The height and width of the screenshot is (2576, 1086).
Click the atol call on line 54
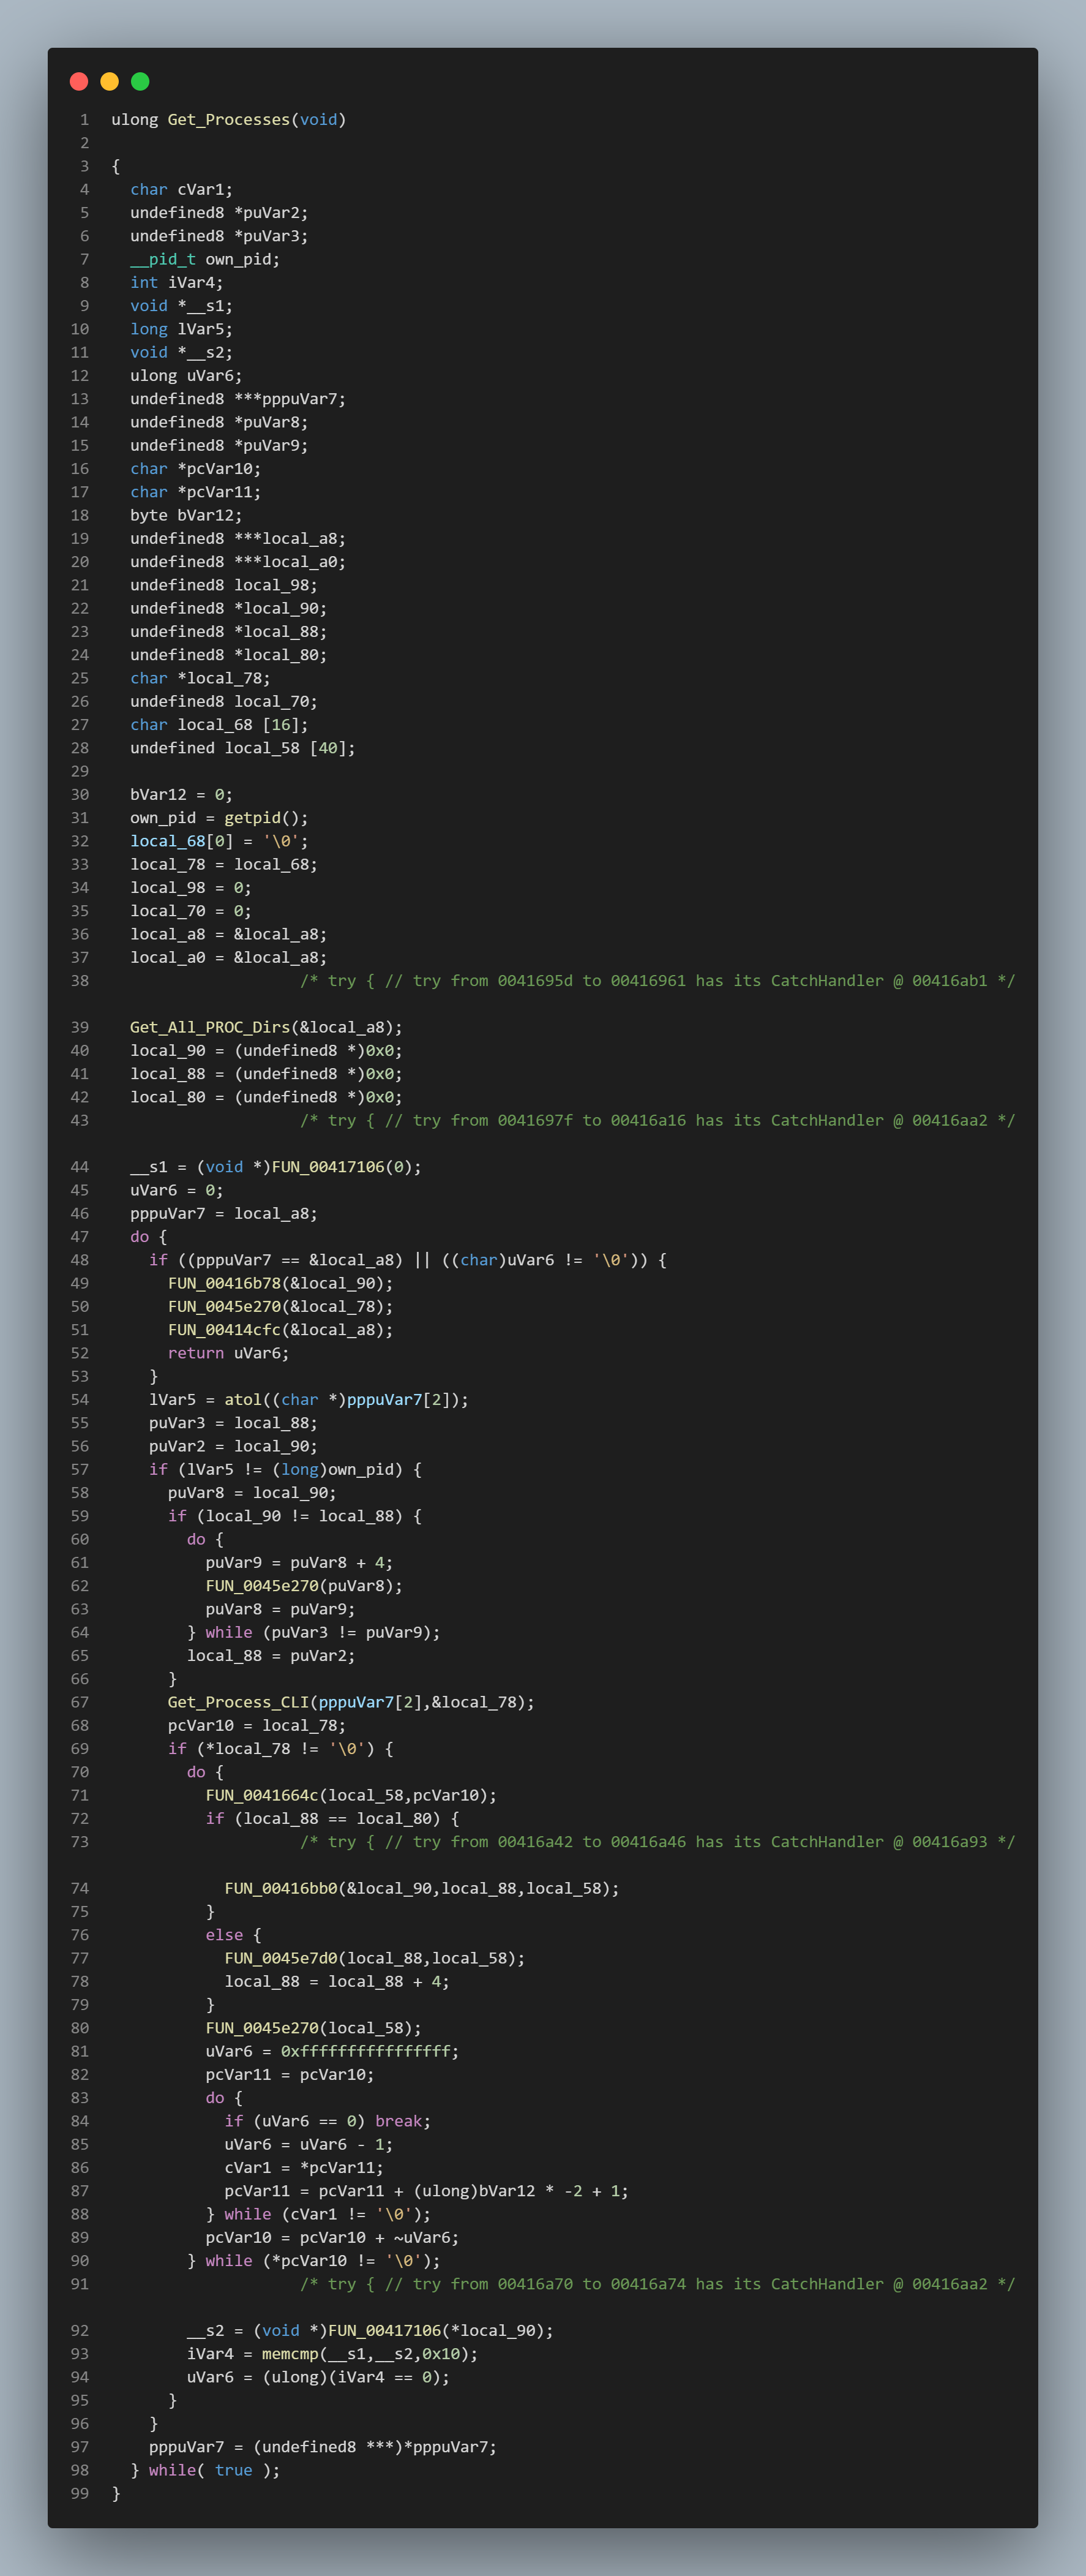243,1400
